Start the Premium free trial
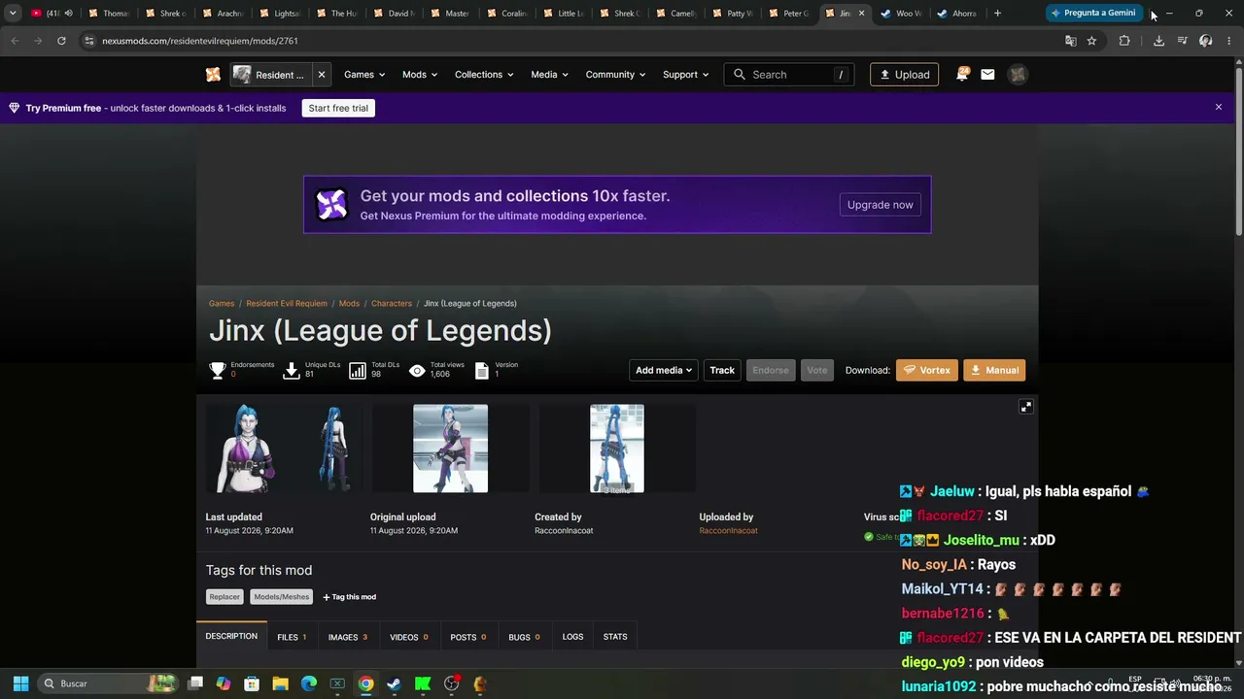Screen dimensions: 1244x699 338,108
